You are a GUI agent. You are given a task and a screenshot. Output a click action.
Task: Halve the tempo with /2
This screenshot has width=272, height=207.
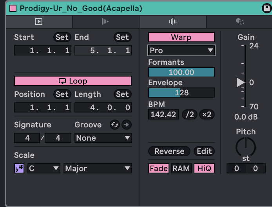click(x=190, y=114)
